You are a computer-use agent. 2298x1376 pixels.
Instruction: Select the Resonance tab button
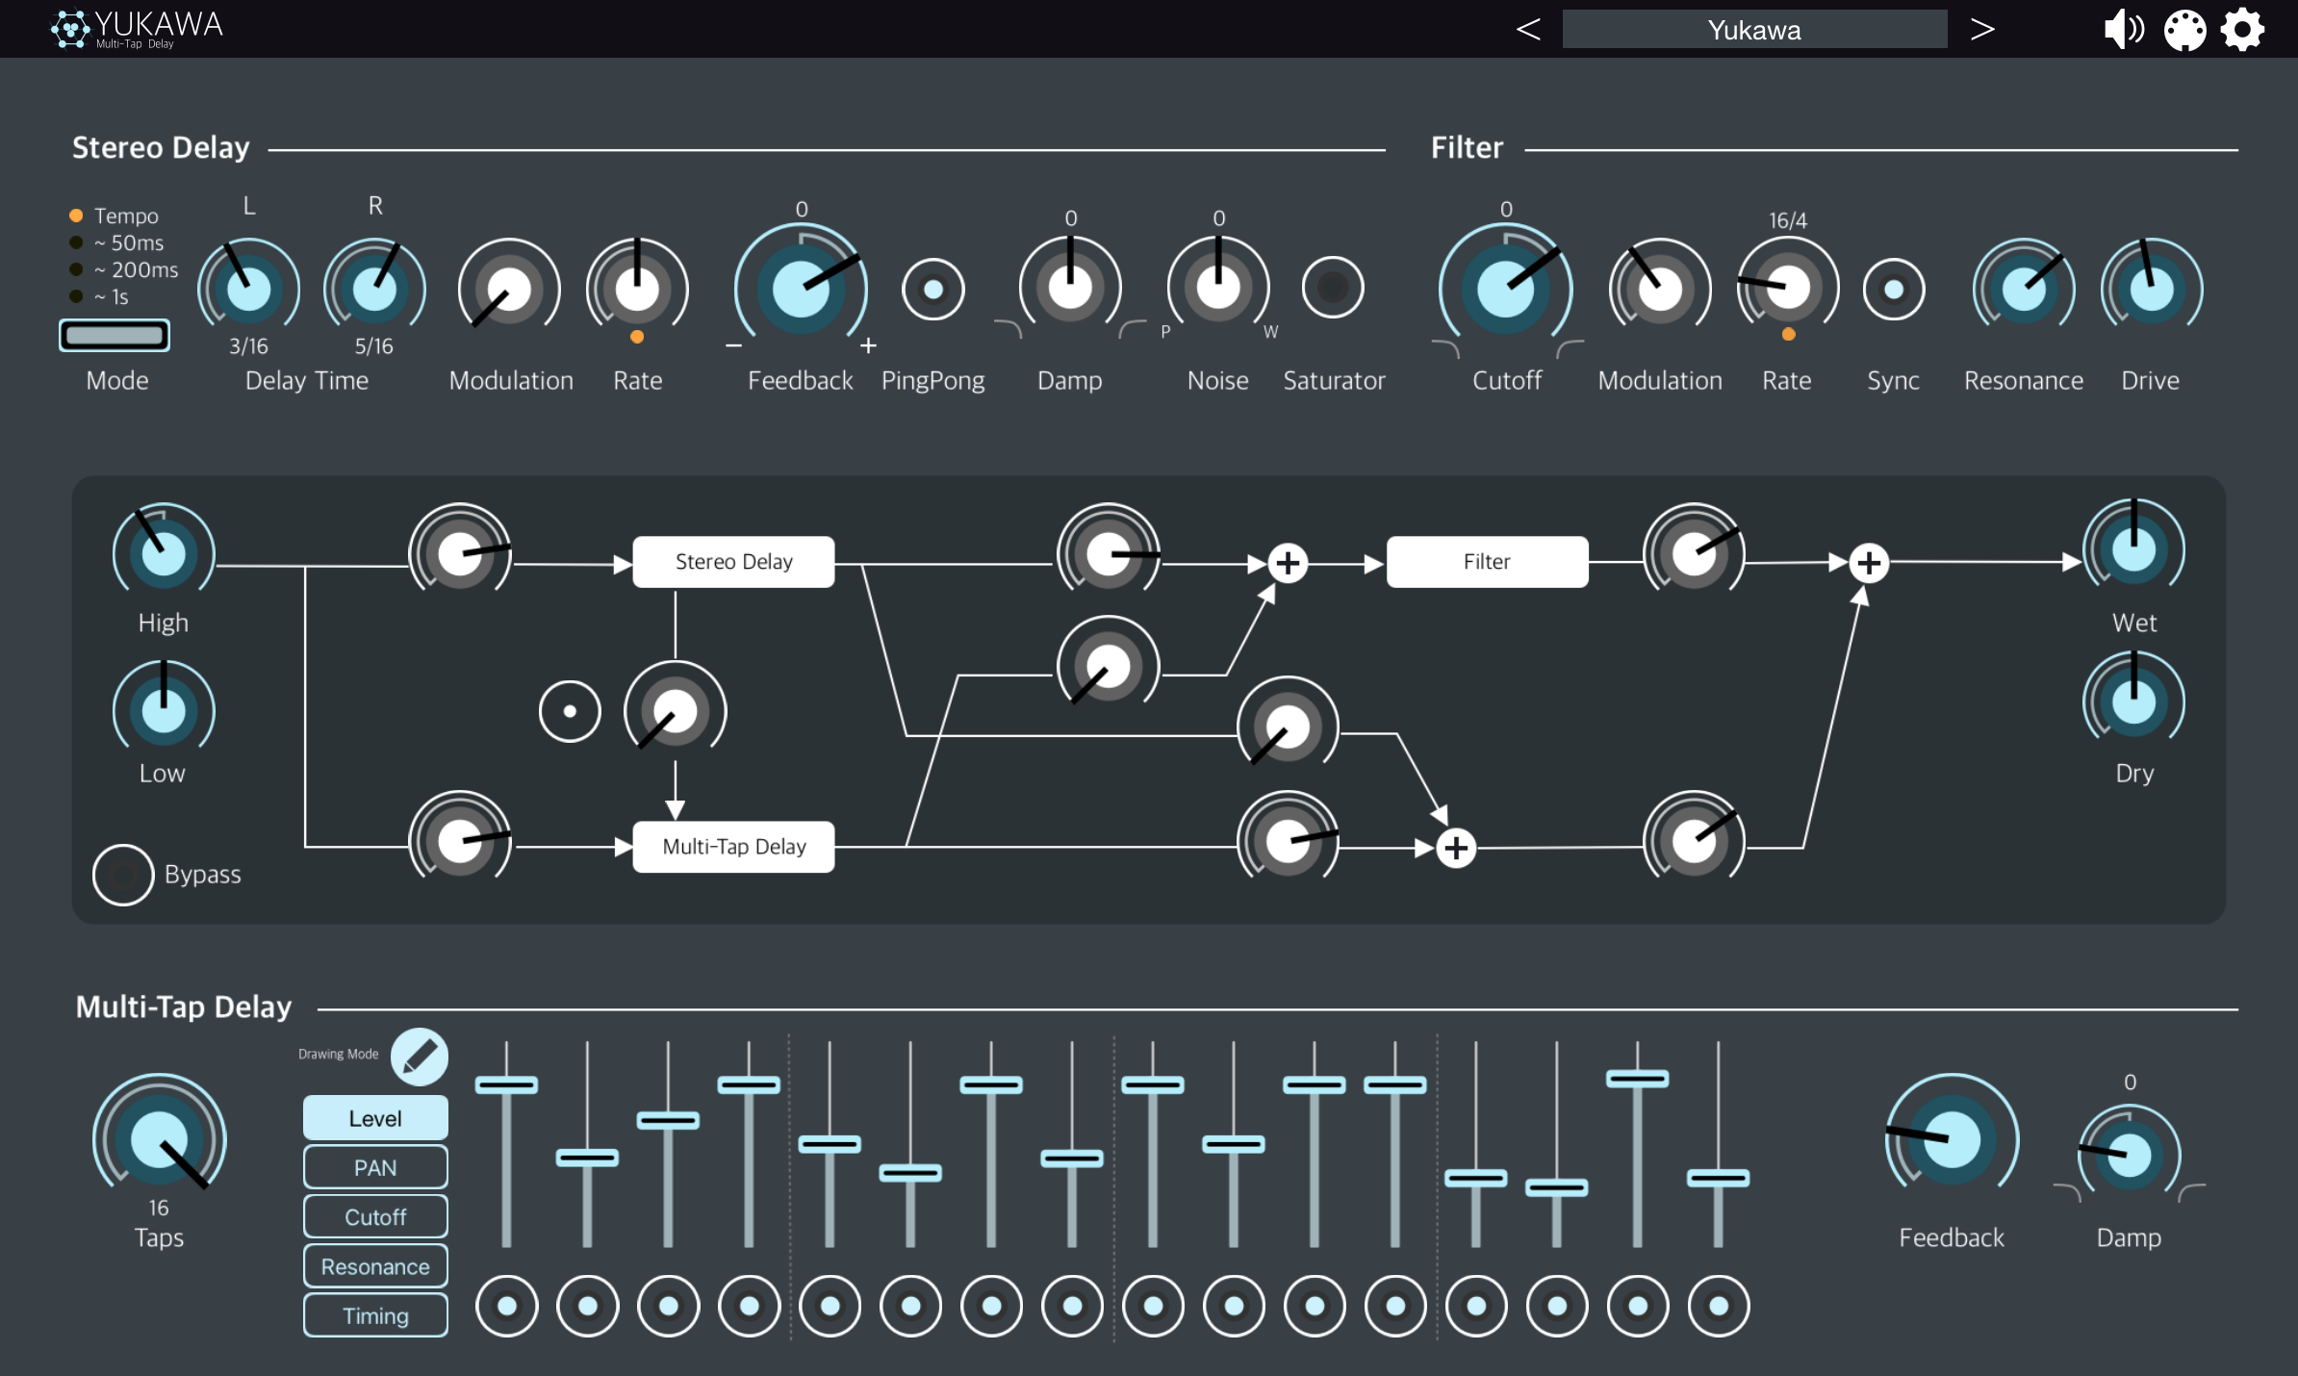click(375, 1266)
